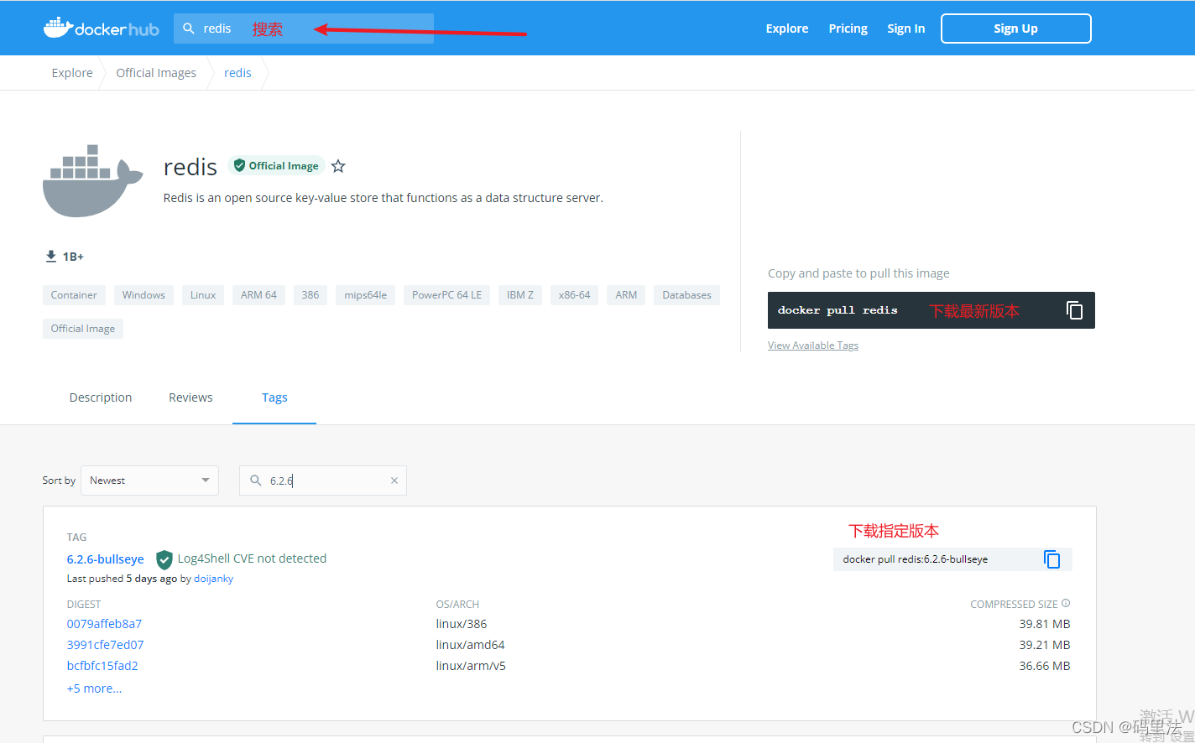Click the docker pull redis command text
Screen dimensions: 1195x743
pos(838,310)
